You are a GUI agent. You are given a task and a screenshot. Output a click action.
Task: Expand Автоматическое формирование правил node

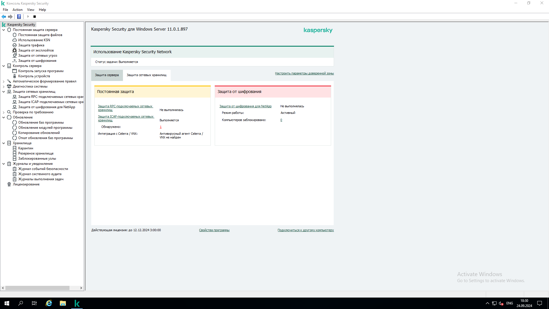4,81
